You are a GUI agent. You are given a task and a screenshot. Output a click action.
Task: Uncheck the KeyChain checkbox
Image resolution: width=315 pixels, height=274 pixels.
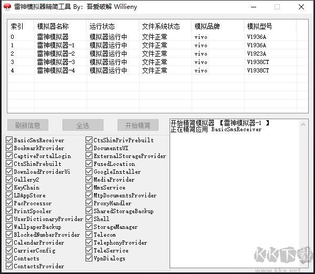tap(9, 187)
